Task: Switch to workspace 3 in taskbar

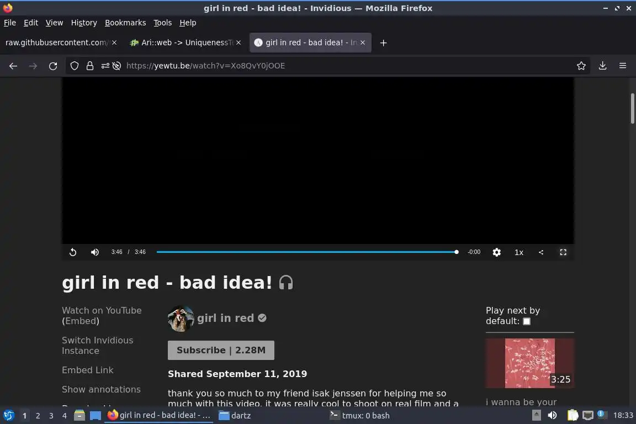Action: point(51,416)
